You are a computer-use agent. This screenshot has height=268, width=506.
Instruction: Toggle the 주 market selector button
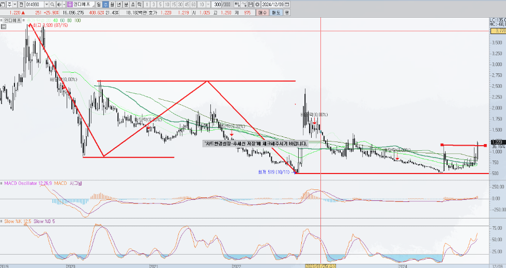pyautogui.click(x=9, y=5)
